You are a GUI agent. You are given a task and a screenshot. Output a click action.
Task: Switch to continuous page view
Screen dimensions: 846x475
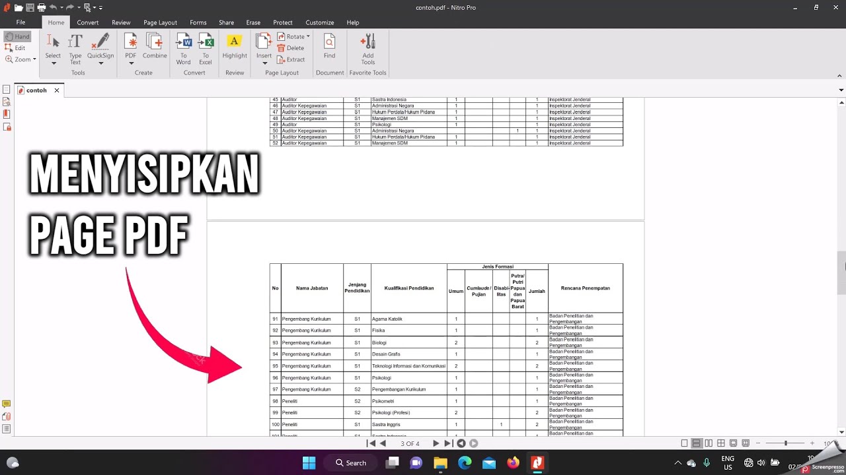[x=696, y=443]
